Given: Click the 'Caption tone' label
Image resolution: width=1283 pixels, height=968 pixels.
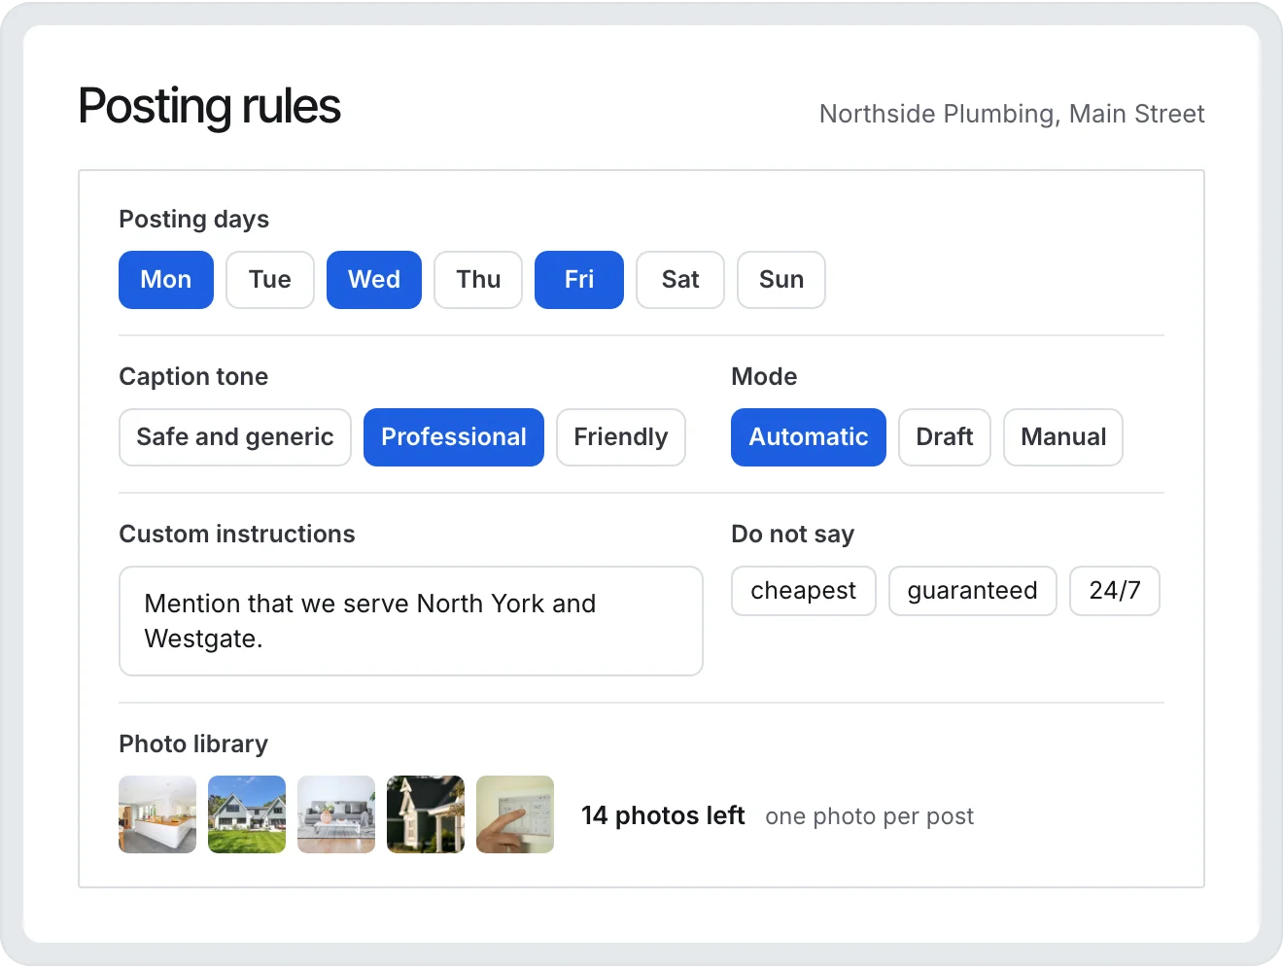Looking at the screenshot, I should [193, 377].
